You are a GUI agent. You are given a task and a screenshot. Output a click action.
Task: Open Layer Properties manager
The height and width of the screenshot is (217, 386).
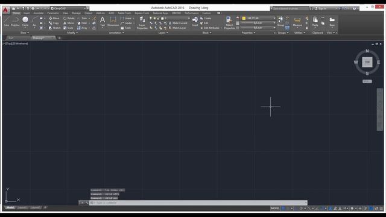[142, 23]
